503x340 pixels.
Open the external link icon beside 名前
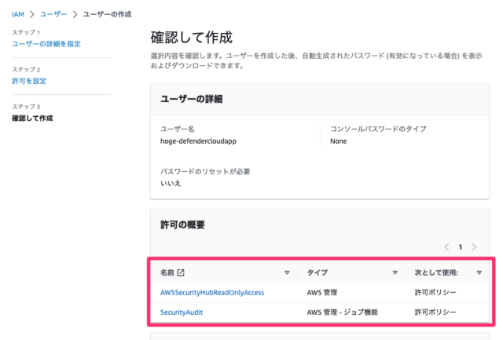click(x=181, y=272)
